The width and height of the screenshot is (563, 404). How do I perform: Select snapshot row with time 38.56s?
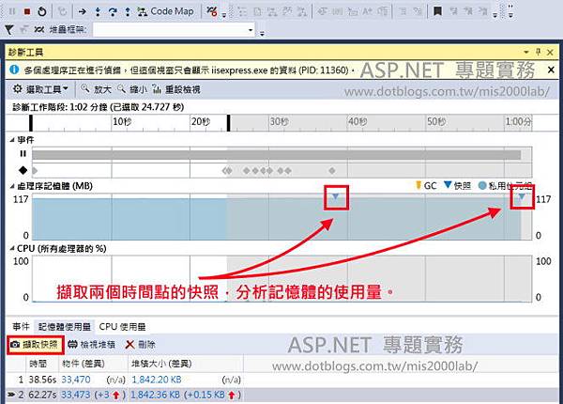pyautogui.click(x=124, y=380)
